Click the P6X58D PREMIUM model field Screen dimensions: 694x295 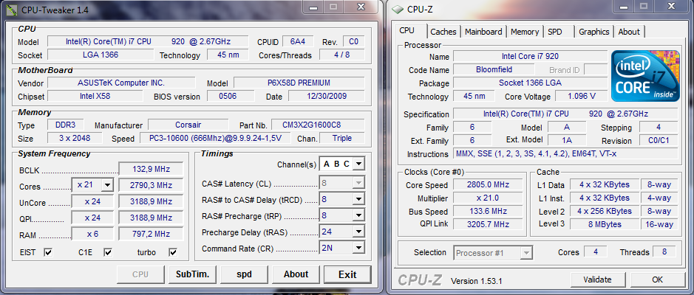click(299, 83)
